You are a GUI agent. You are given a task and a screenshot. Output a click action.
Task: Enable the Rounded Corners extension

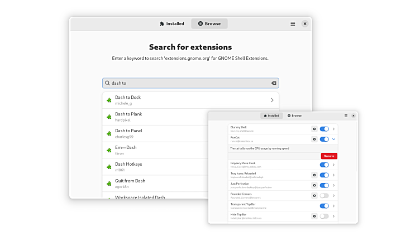(x=324, y=196)
